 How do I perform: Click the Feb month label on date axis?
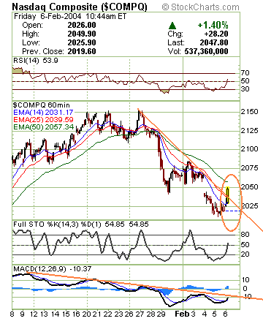click(x=182, y=314)
